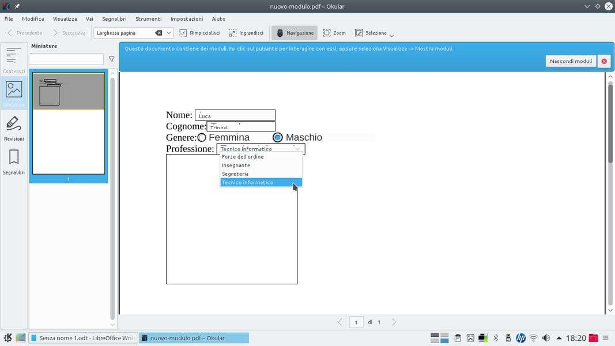
Task: Open the Segnalibri menu in menu bar
Action: pos(114,18)
